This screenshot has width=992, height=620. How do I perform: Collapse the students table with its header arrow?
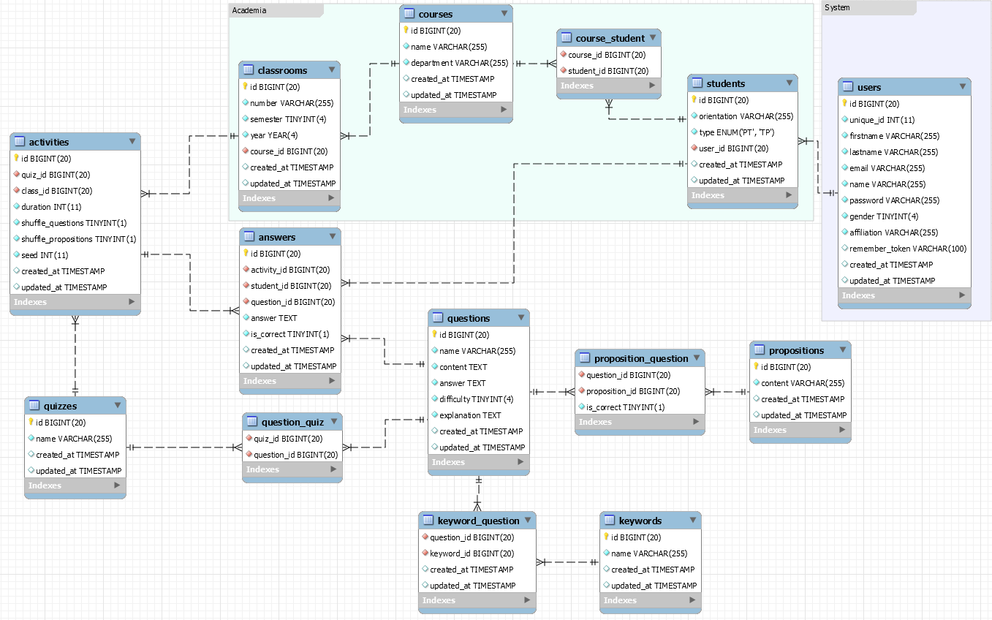click(x=790, y=83)
